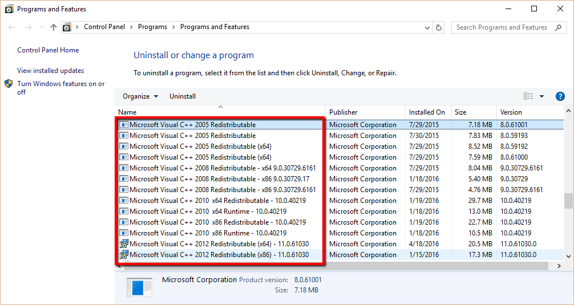Select Visual C++ 2010 x86 Runtime row
This screenshot has width=574, height=305.
(x=339, y=233)
